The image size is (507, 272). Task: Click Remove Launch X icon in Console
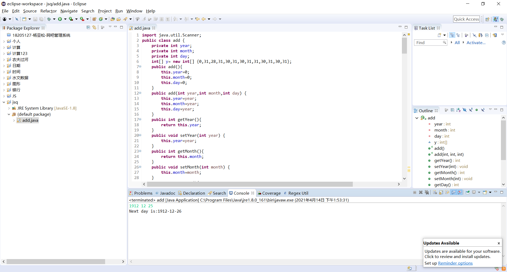pos(421,192)
